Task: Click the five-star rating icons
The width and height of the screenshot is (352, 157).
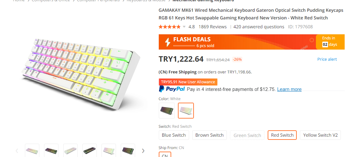Action: (169, 27)
